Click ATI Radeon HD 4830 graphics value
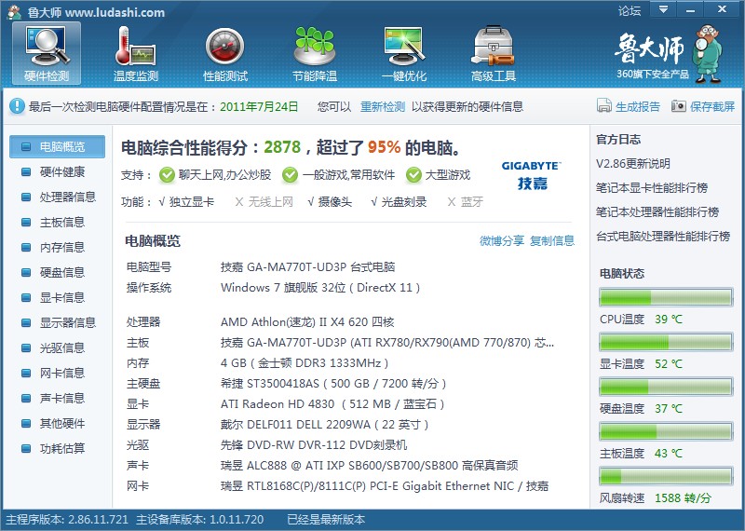The width and height of the screenshot is (745, 531). [x=332, y=404]
